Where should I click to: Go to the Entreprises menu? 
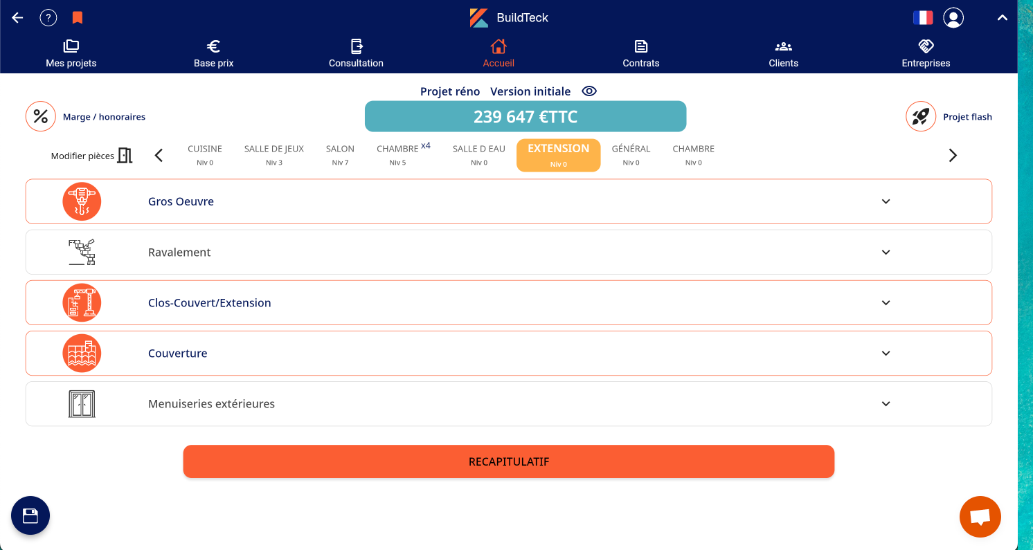tap(926, 54)
